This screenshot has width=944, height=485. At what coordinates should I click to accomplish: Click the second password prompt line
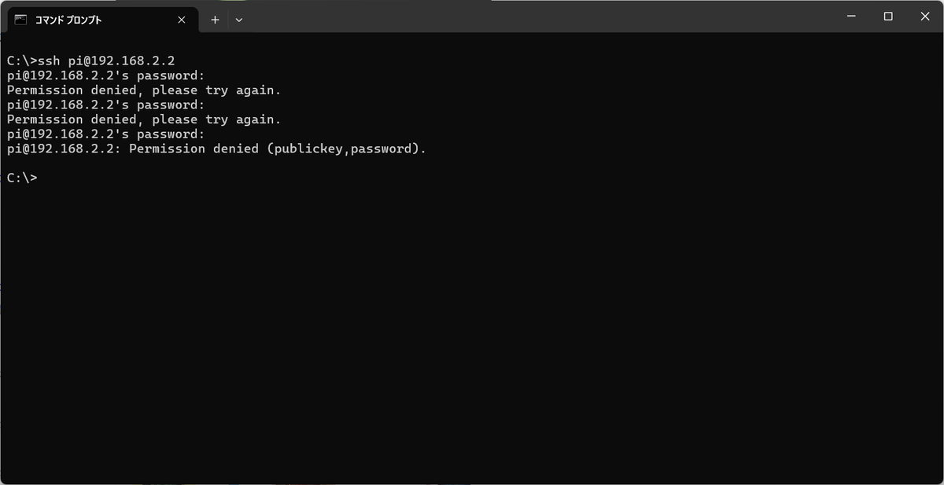pos(105,105)
